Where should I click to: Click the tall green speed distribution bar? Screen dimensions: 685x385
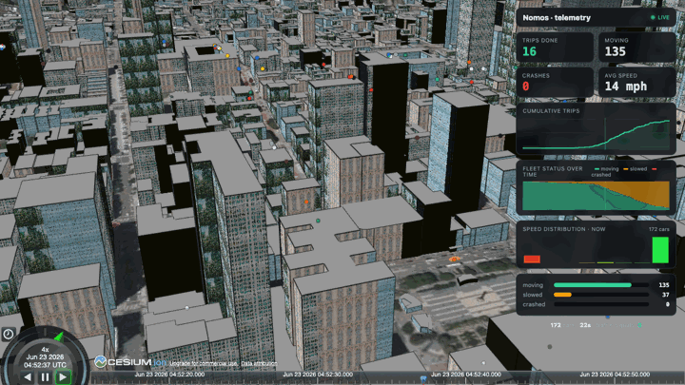660,250
